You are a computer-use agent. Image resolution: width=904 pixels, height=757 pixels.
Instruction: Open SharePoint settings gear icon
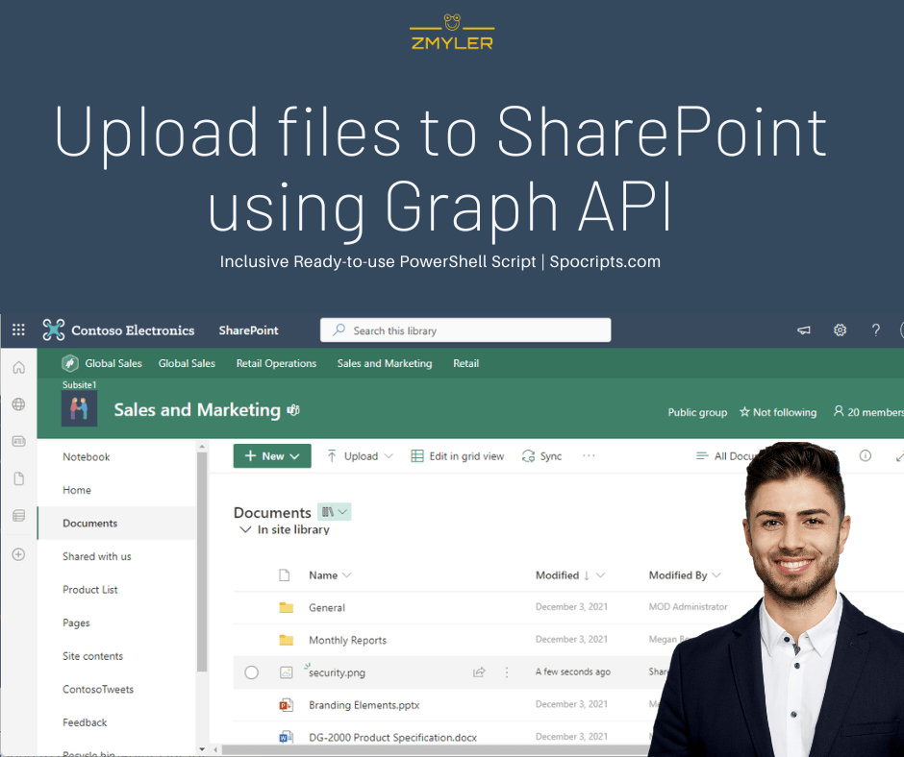click(840, 330)
